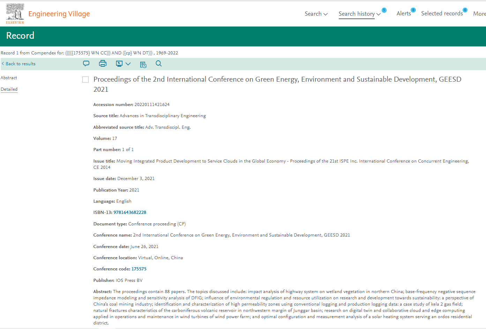Viewport: 486px width, 329px height.
Task: Click the Publication Year 2021 value
Action: [134, 190]
